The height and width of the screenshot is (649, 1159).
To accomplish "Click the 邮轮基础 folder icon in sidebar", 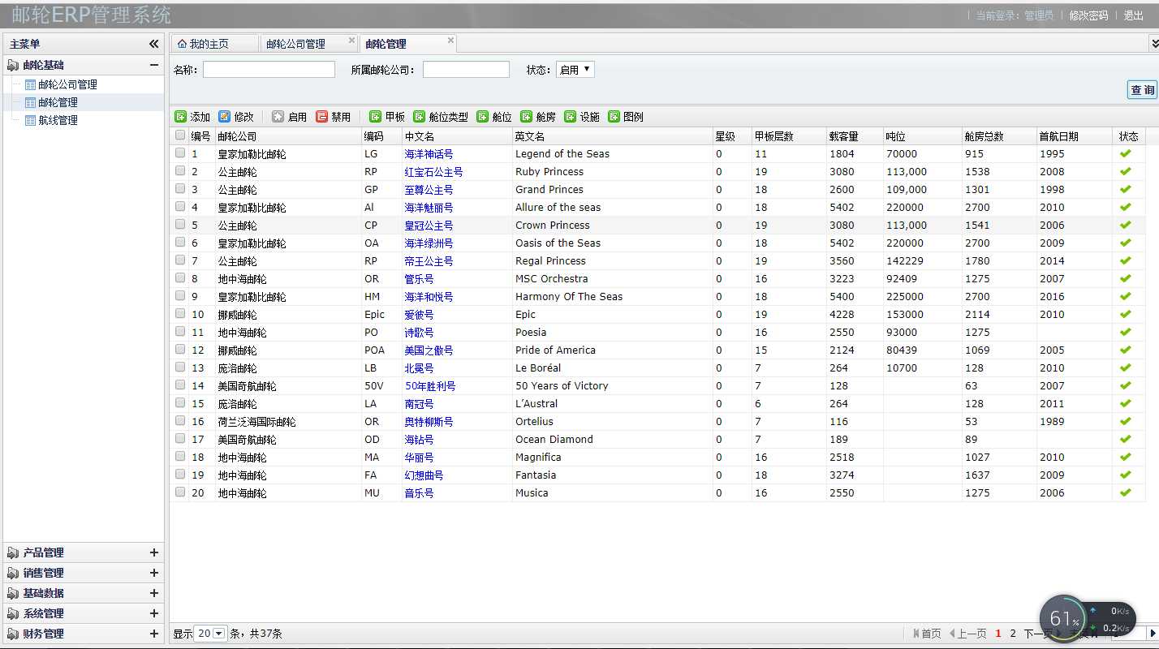I will click(13, 65).
